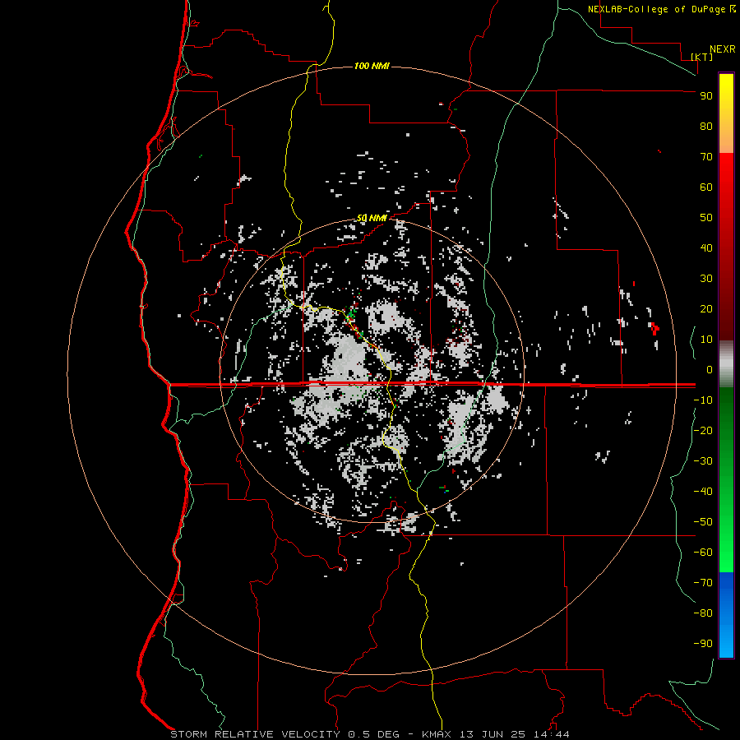
Task: Click the -60 value on velocity scale
Action: coord(703,553)
